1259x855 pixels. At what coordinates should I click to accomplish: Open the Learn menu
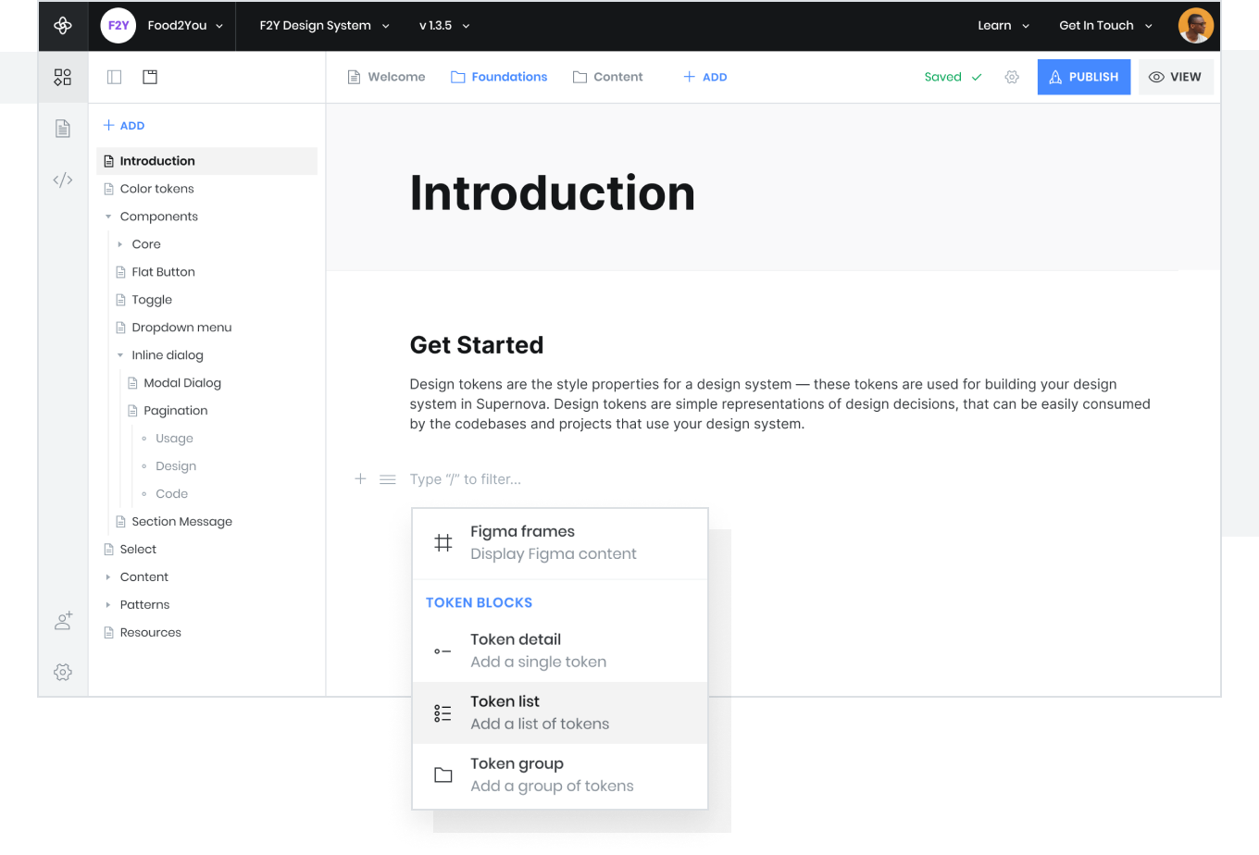(x=1003, y=25)
